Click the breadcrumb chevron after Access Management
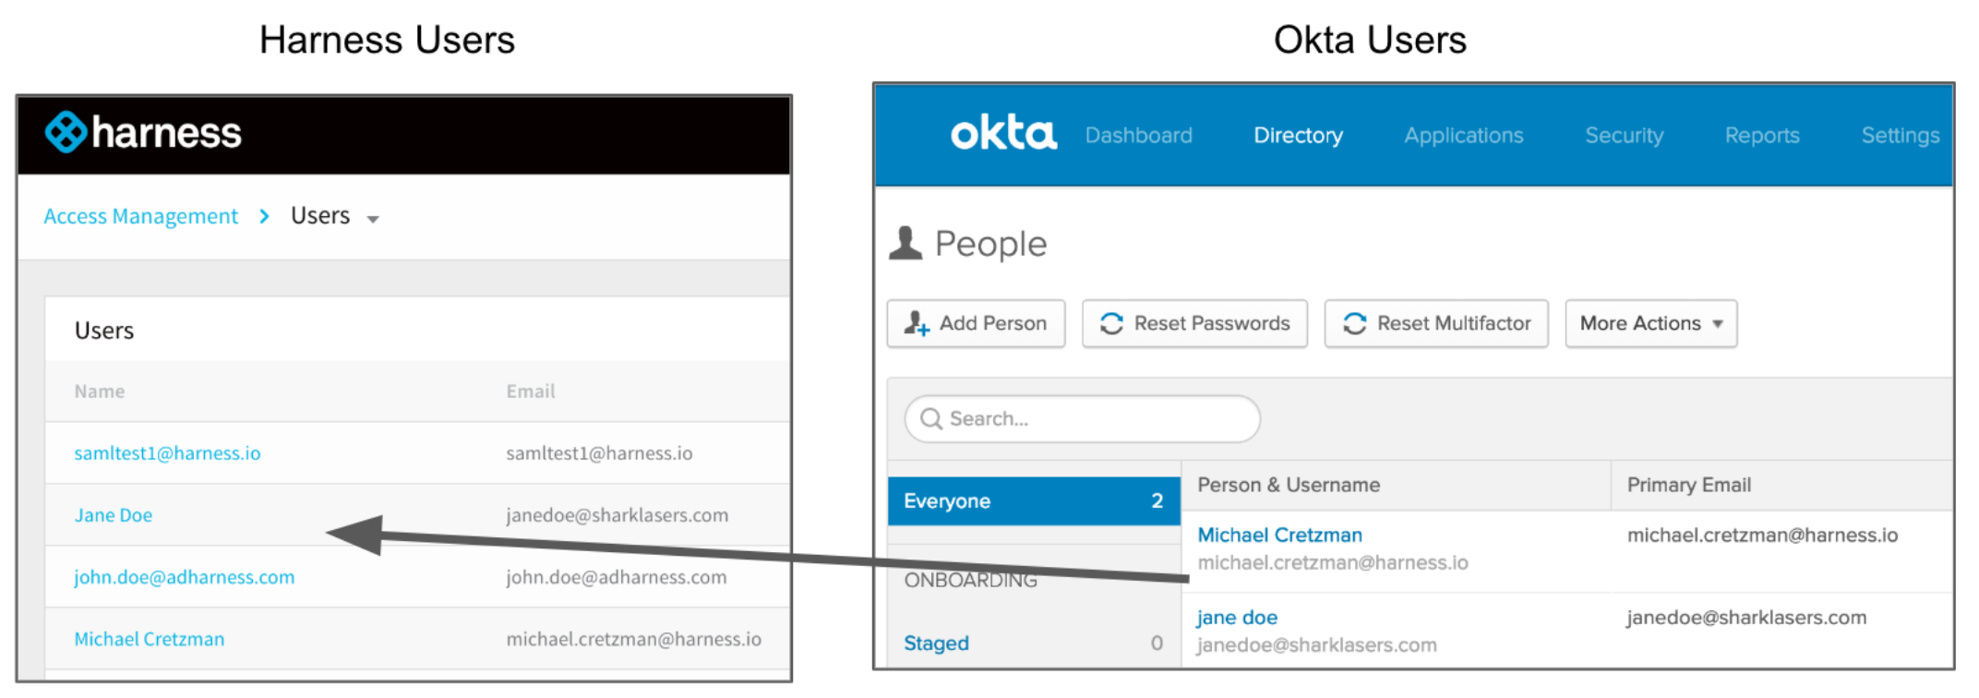This screenshot has width=1979, height=698. (264, 216)
